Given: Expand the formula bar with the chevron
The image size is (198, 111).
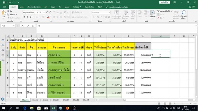Looking at the screenshot, I should click(x=196, y=26).
